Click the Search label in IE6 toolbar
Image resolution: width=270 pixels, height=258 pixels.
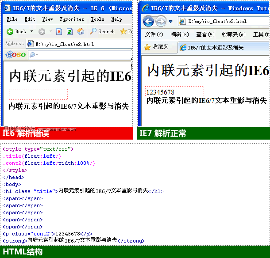pyautogui.click(x=106, y=31)
